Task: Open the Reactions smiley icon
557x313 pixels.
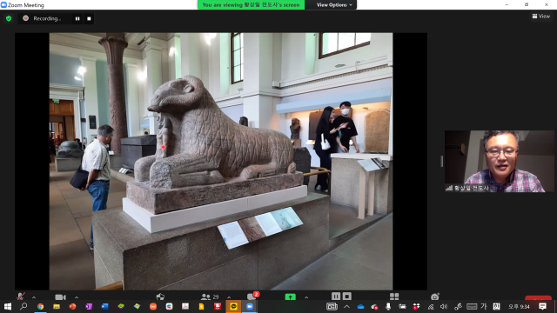Action: (435, 296)
